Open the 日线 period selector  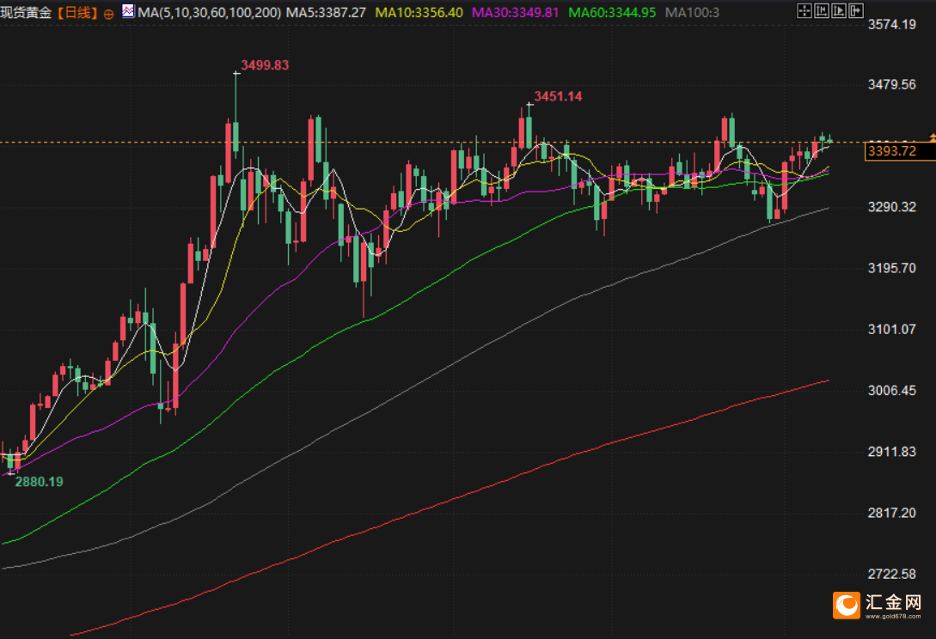[77, 13]
